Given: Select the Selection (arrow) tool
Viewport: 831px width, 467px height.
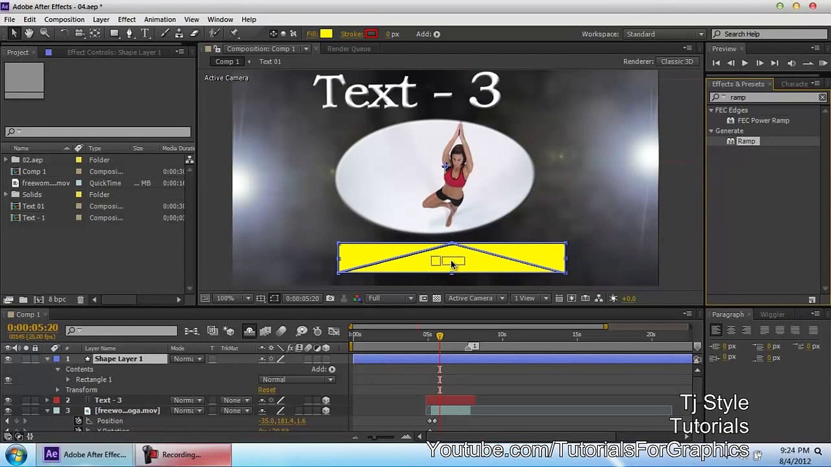Looking at the screenshot, I should coord(14,34).
